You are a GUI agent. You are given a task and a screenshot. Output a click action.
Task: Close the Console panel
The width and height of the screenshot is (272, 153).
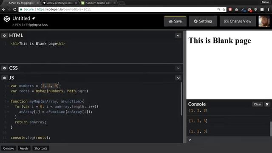pyautogui.click(x=267, y=104)
